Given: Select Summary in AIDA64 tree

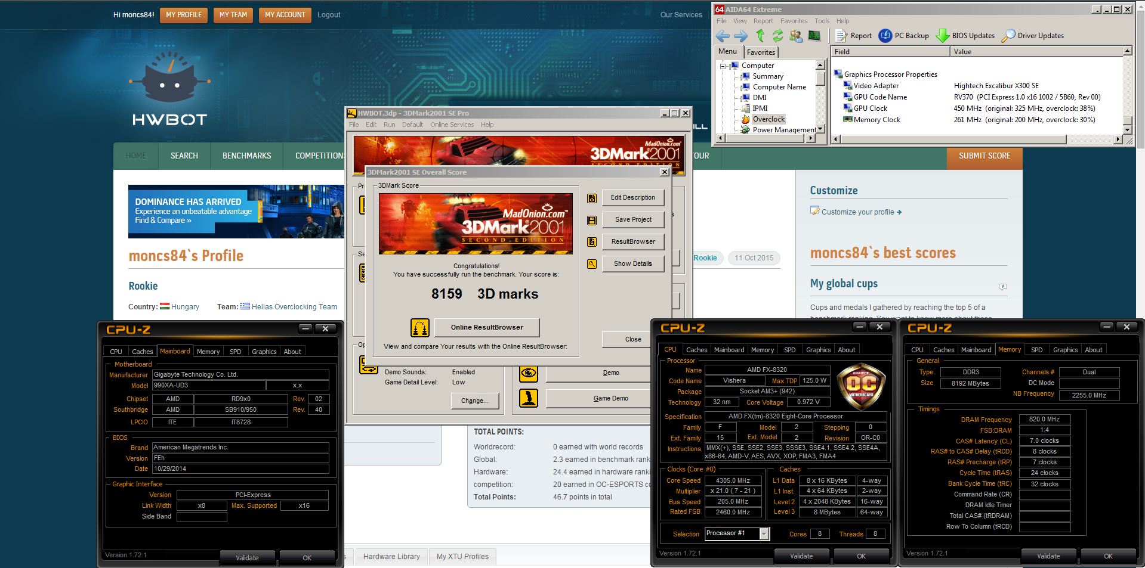Looking at the screenshot, I should pos(768,76).
